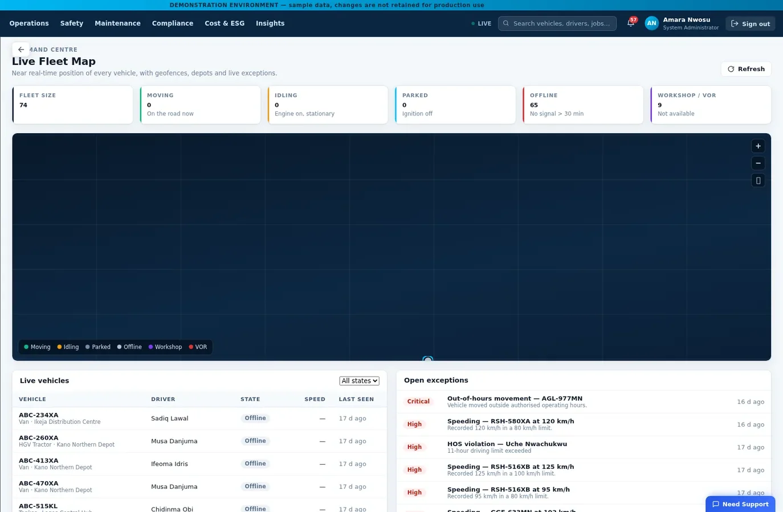
Task: Click the Parked legend label
Action: point(101,347)
